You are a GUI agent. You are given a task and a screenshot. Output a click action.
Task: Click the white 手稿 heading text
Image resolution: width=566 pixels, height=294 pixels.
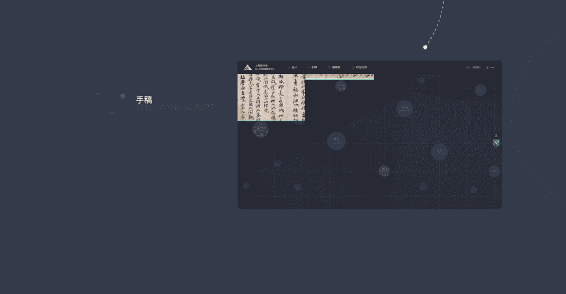click(144, 100)
